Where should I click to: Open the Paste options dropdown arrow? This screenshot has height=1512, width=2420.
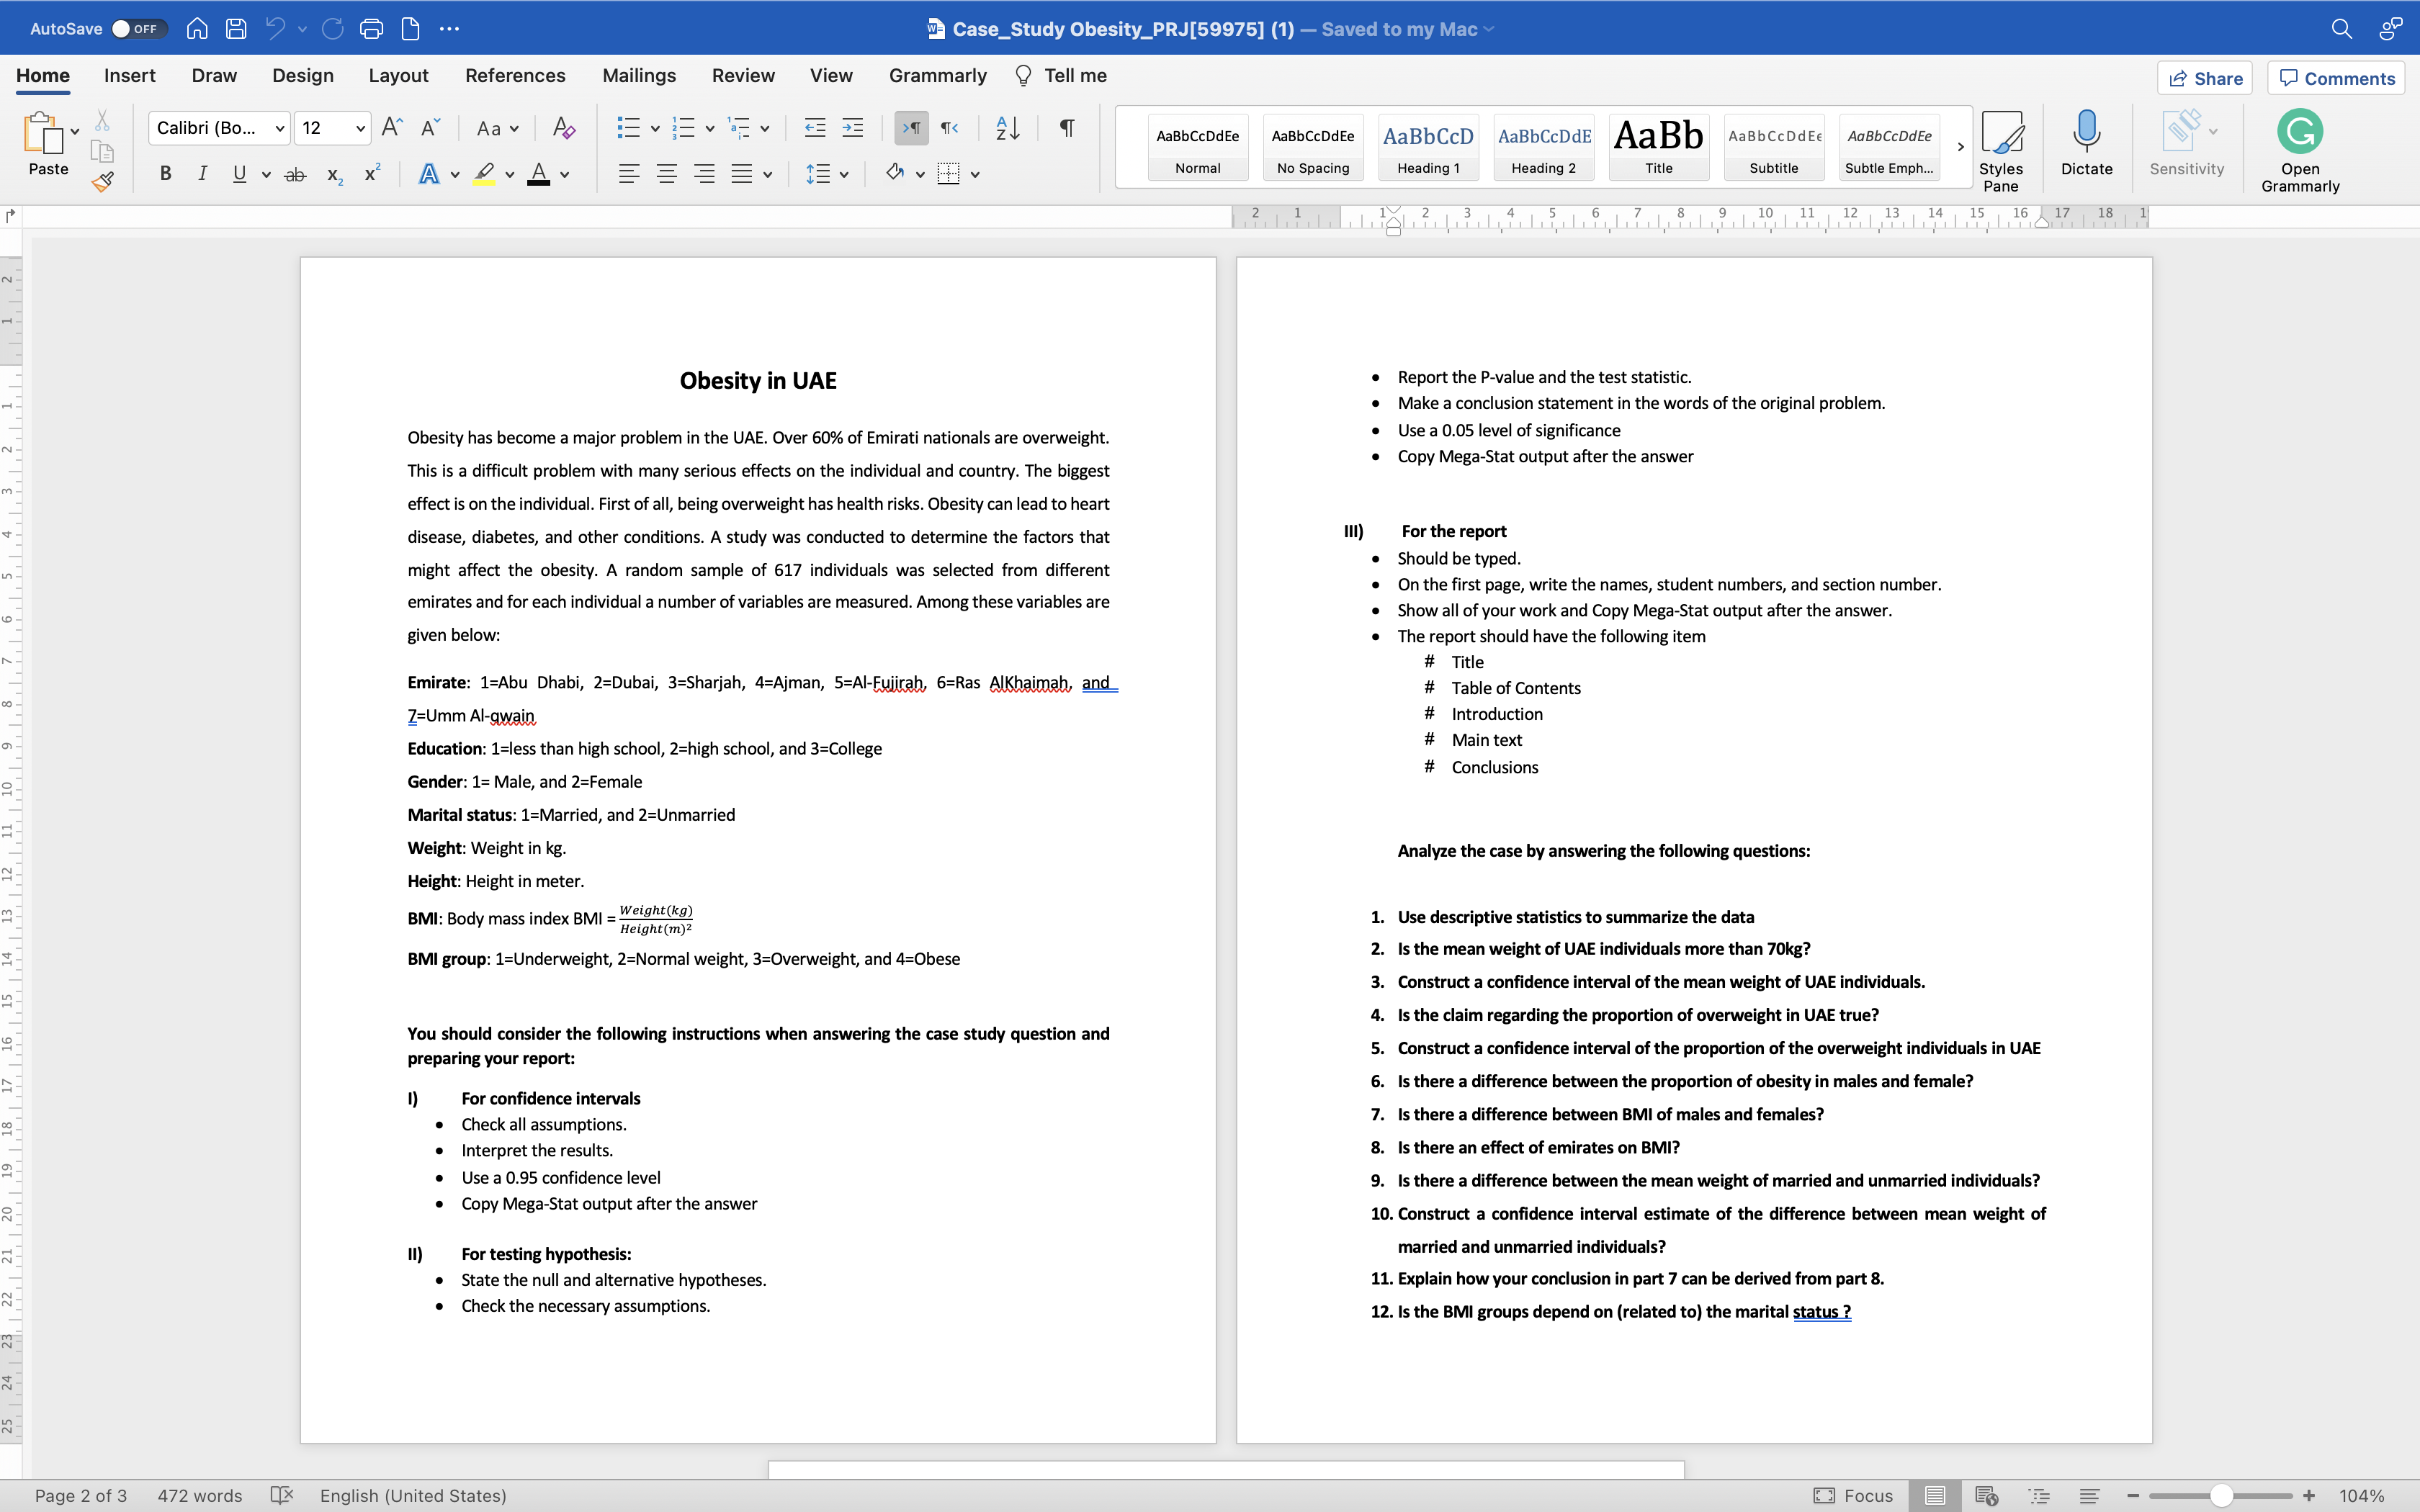click(x=75, y=131)
